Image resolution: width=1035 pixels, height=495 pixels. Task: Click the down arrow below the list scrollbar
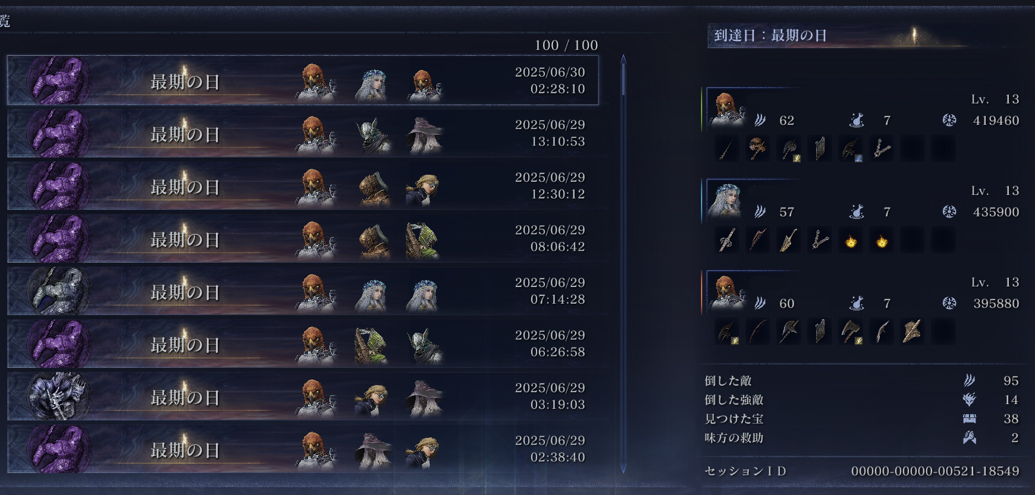[x=623, y=469]
